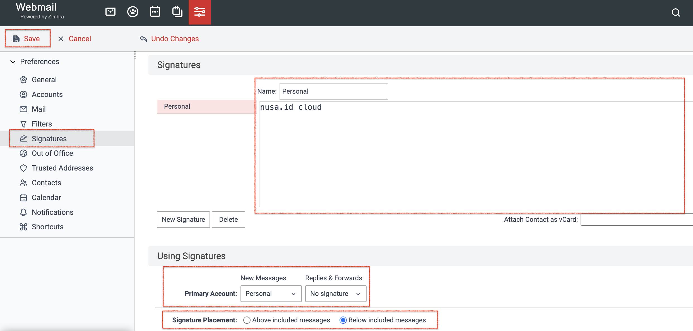The image size is (693, 331).
Task: Collapse the Preferences tree section
Action: (x=13, y=62)
